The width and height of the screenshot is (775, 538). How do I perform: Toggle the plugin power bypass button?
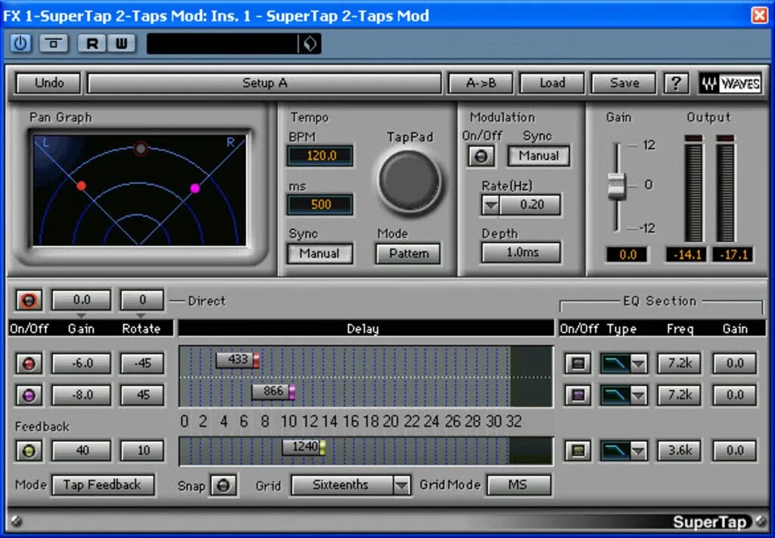pos(20,43)
